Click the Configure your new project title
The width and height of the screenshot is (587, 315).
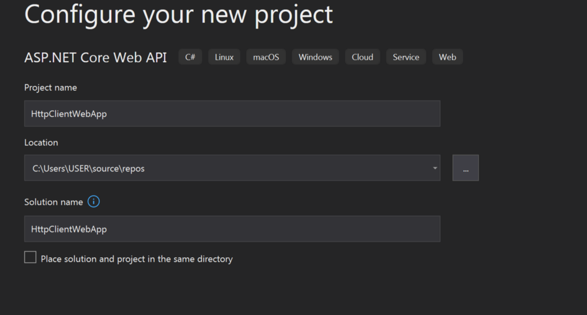pyautogui.click(x=178, y=15)
